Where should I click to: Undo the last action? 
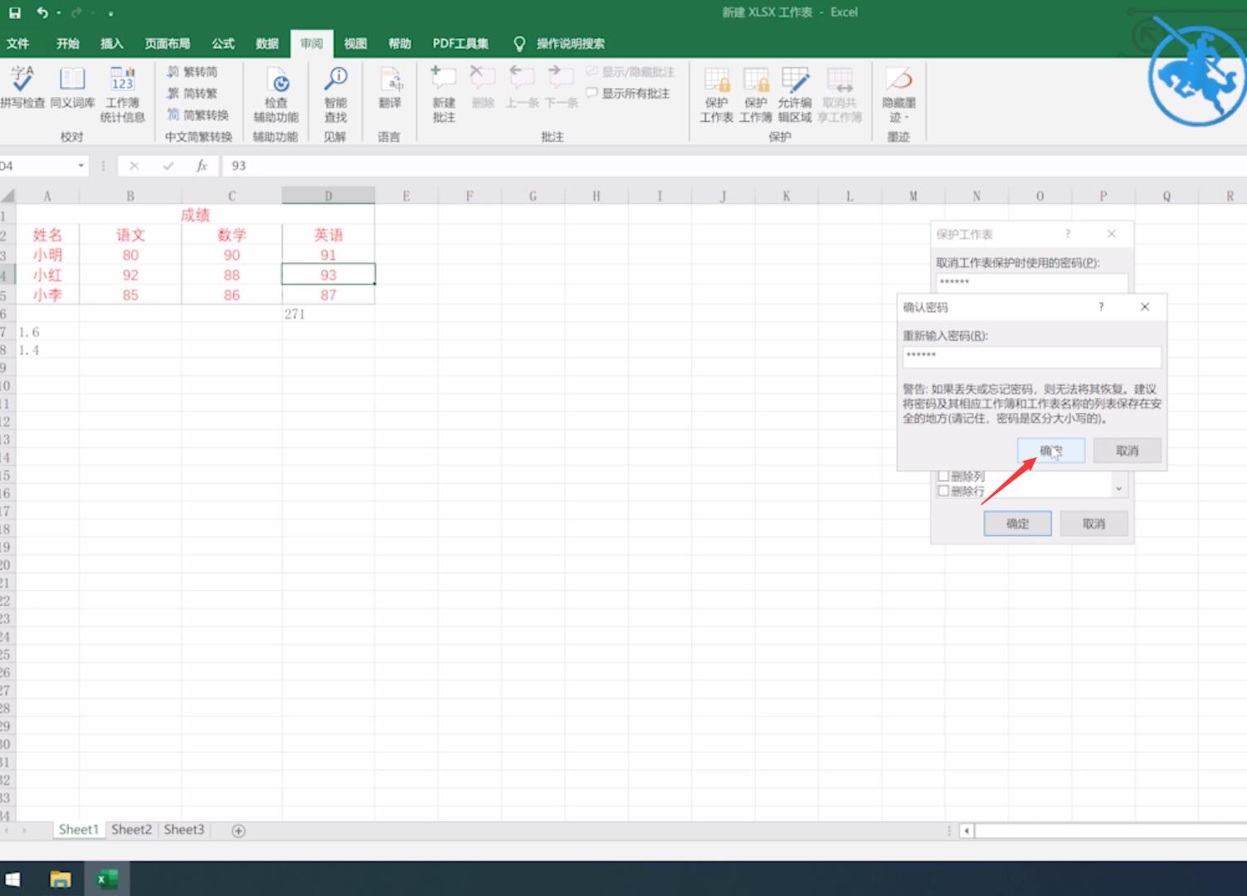click(x=41, y=12)
